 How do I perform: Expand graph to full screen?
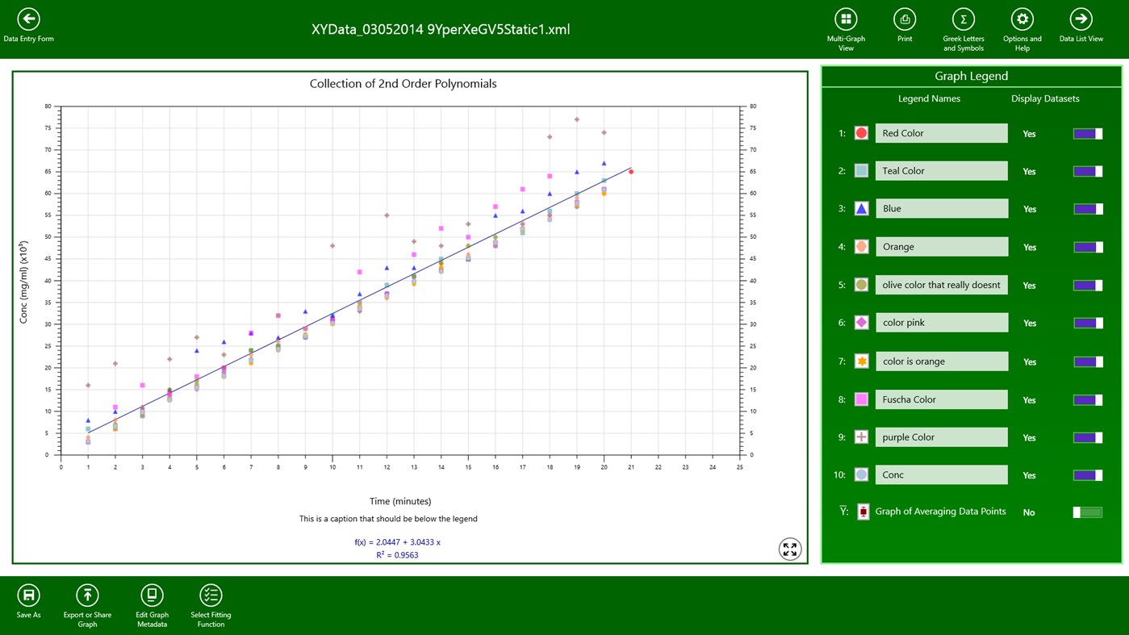789,549
